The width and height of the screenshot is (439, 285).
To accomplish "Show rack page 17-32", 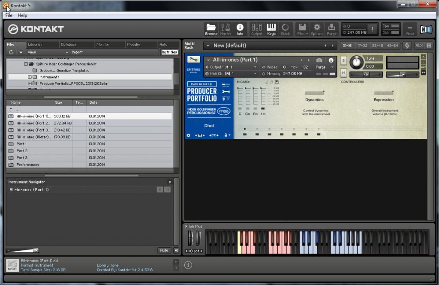I will (x=362, y=45).
